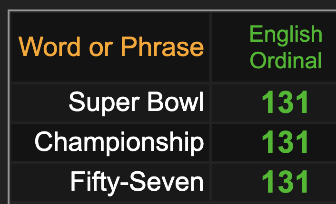Select the "Super Bowl" phrase cell
Image resolution: width=336 pixels, height=204 pixels.
(x=110, y=103)
